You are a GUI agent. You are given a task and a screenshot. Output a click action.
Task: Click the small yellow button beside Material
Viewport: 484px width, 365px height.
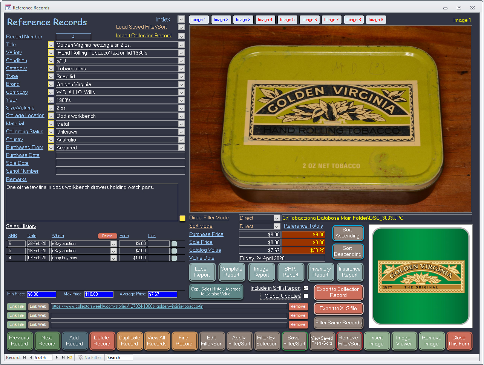[x=51, y=124]
